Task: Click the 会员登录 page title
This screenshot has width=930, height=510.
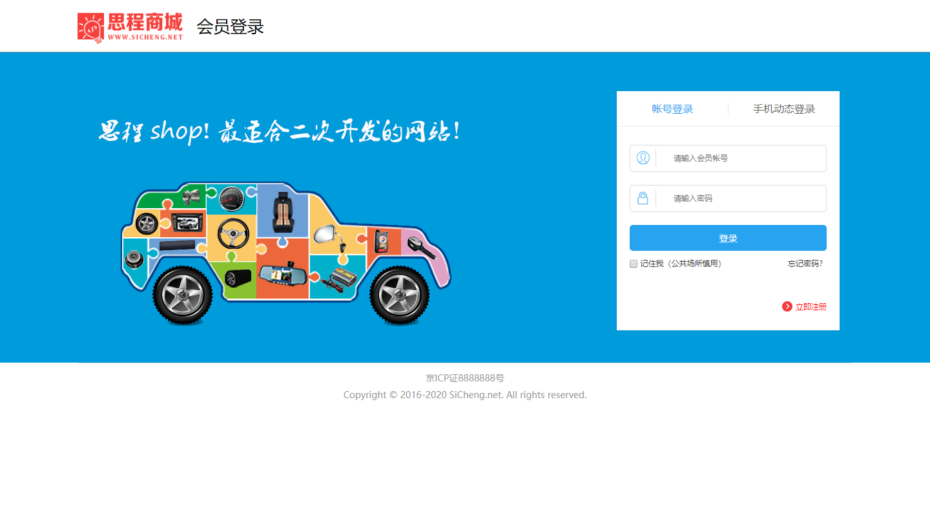Action: click(x=231, y=27)
